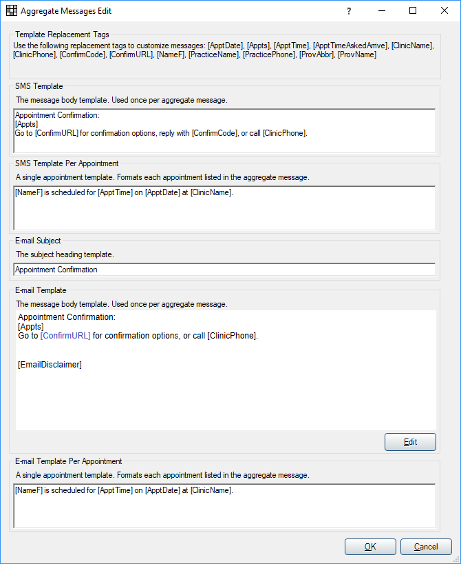Click the dialog title bar text

coord(66,11)
